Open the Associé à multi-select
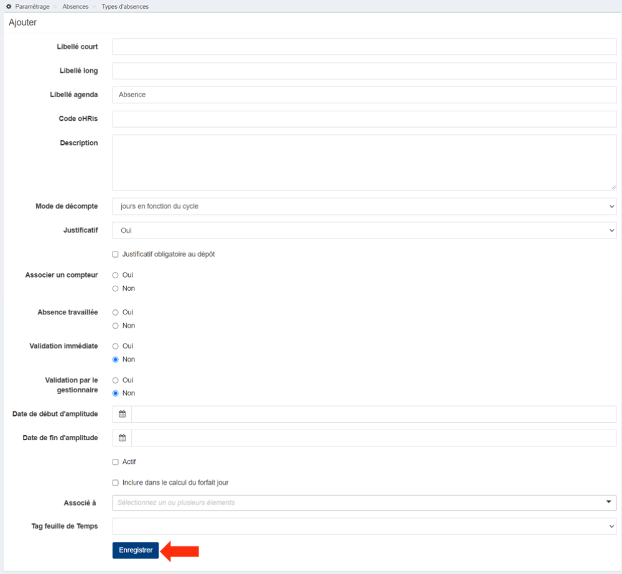 (364, 503)
